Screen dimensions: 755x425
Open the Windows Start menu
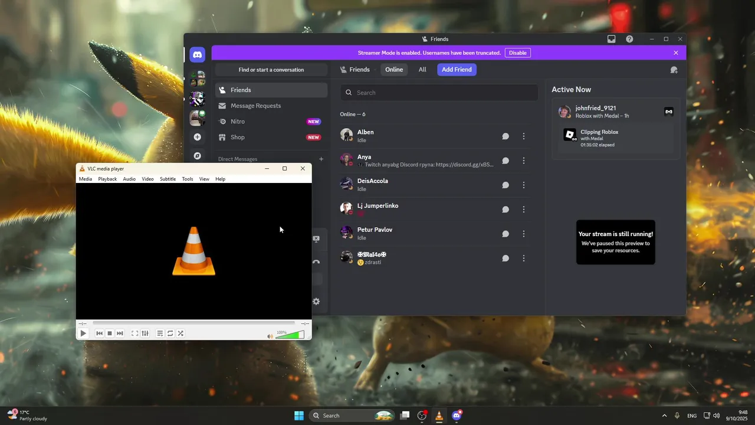299,416
